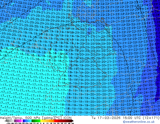Select the 'Tu 17-03-2026' date text
This screenshot has width=160, height=124.
(x=106, y=118)
